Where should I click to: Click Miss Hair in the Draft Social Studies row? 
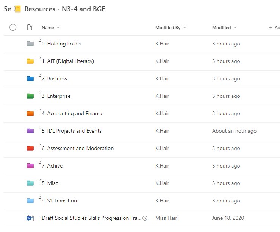click(x=166, y=218)
